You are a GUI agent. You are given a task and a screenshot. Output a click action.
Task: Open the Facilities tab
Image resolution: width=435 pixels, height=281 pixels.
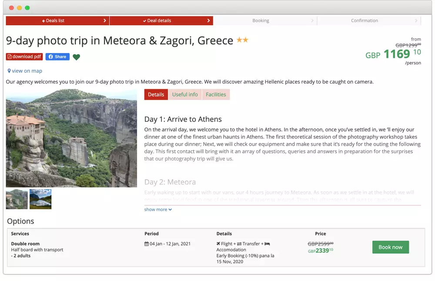216,94
